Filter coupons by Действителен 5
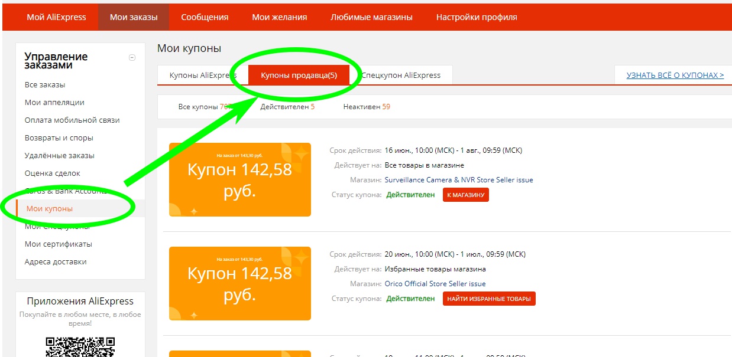Image resolution: width=732 pixels, height=357 pixels. tap(287, 107)
